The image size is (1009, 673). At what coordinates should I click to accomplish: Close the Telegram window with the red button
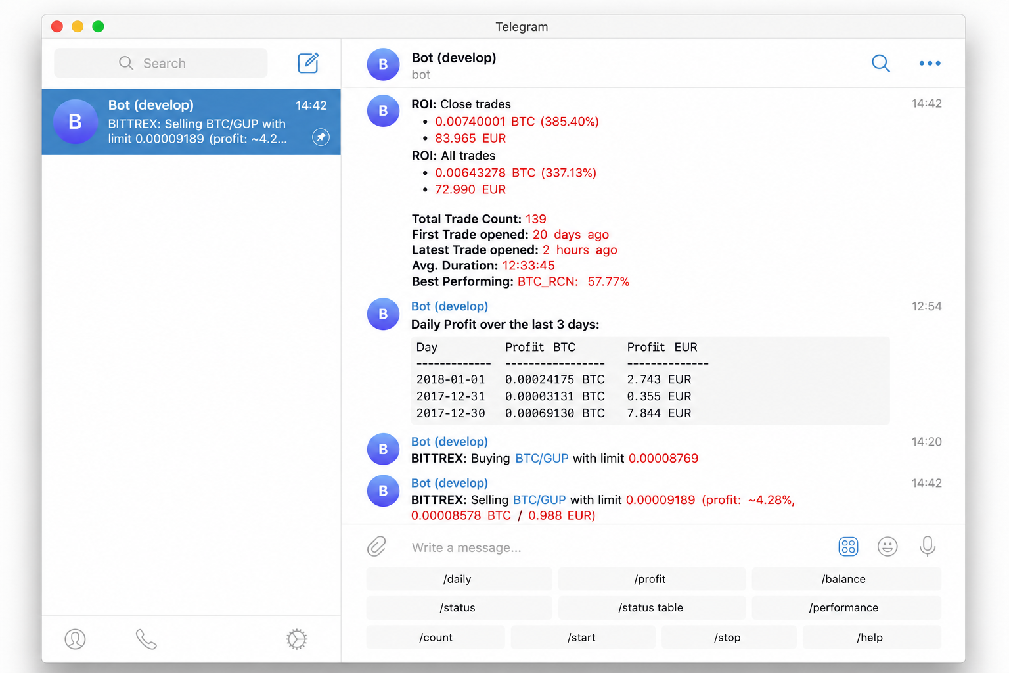57,26
